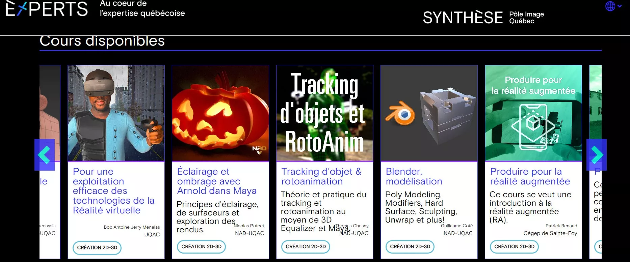Screen dimensions: 630x262
Task: Click 'UQAC' institution on Réalité virtuelle card
Action: click(x=152, y=235)
